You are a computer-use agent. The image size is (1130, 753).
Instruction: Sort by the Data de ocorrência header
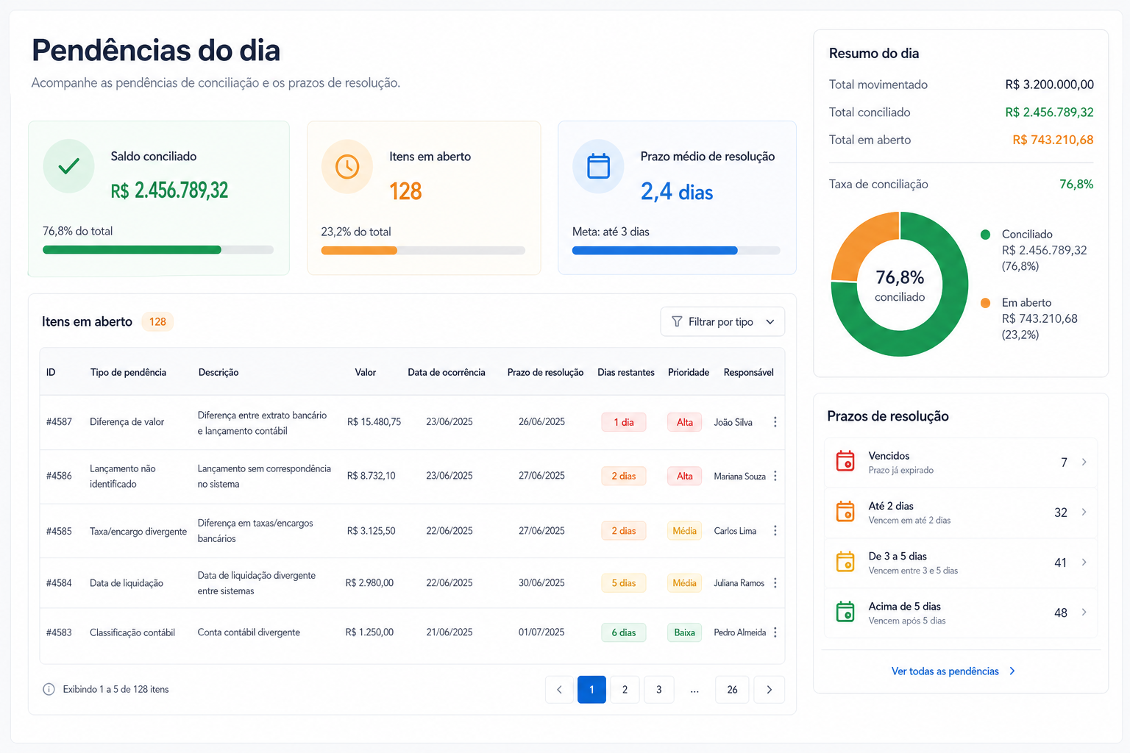click(447, 372)
